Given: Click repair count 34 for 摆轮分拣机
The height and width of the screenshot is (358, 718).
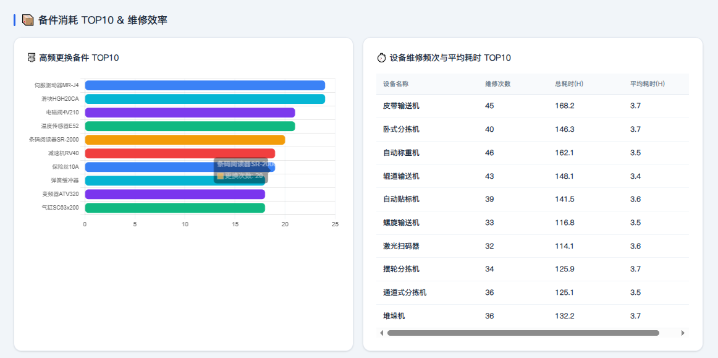Looking at the screenshot, I should point(489,269).
